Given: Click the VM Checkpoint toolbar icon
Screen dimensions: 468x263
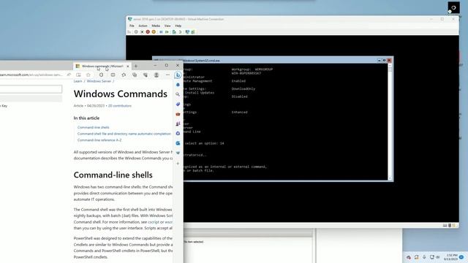Looking at the screenshot, I should pyautogui.click(x=174, y=32).
